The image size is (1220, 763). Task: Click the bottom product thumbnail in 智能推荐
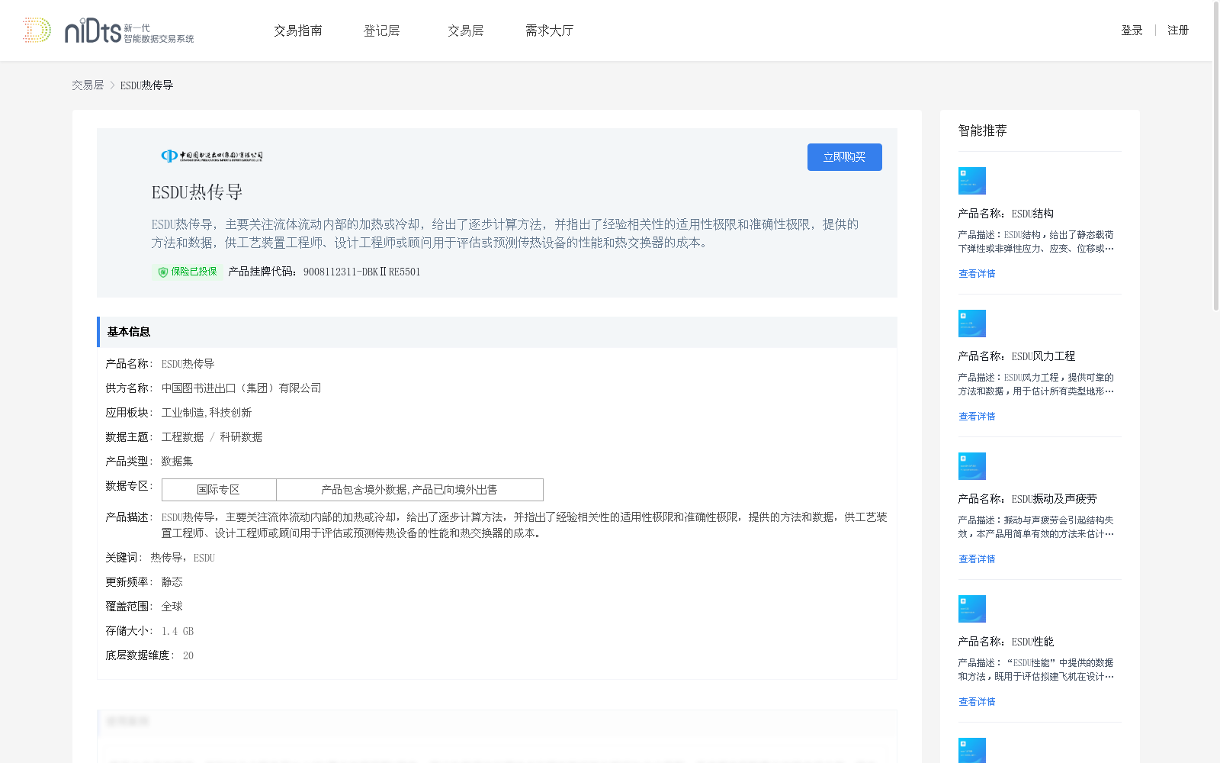[971, 750]
